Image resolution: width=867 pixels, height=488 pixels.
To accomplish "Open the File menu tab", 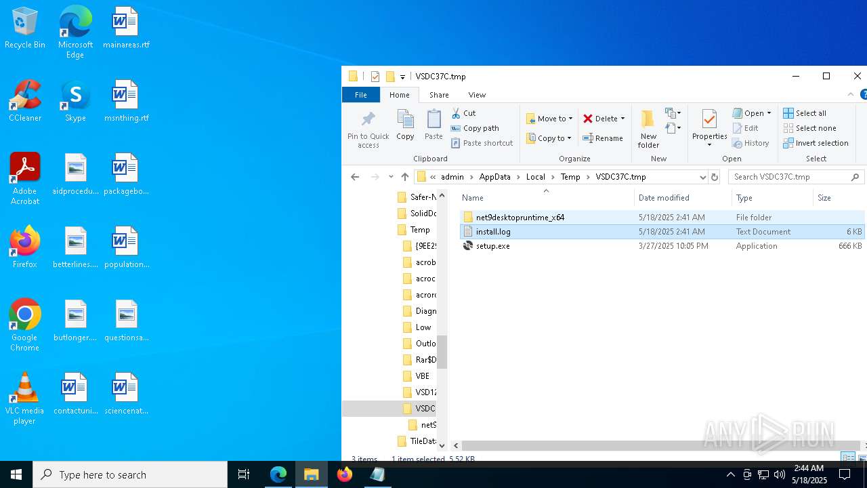I will click(x=361, y=95).
